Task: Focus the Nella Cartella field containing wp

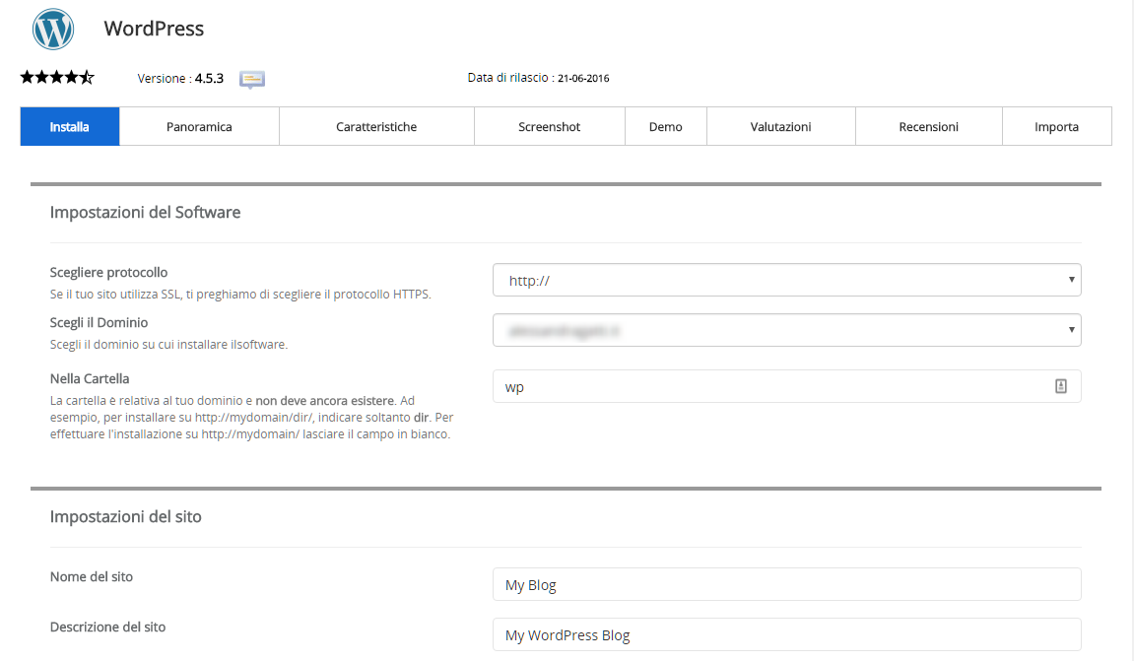Action: point(787,386)
